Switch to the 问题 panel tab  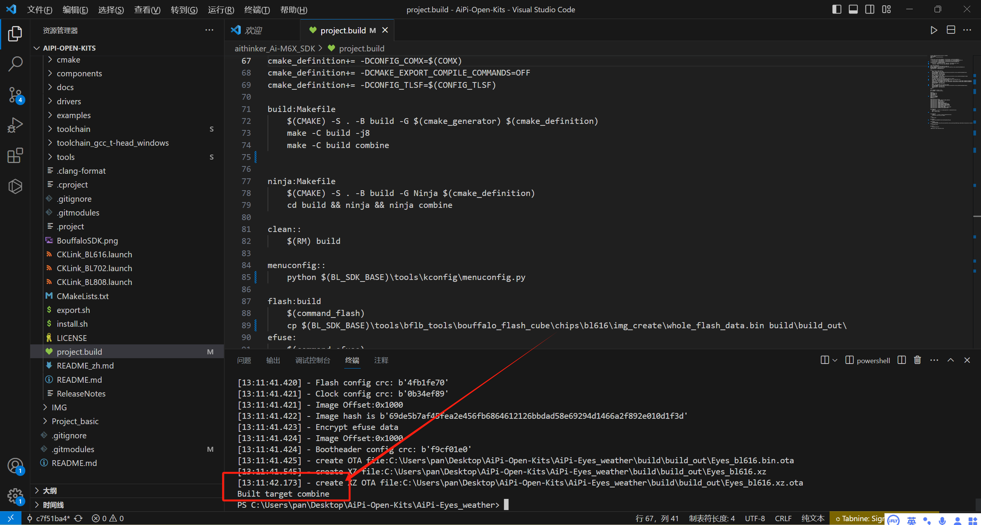click(x=244, y=360)
